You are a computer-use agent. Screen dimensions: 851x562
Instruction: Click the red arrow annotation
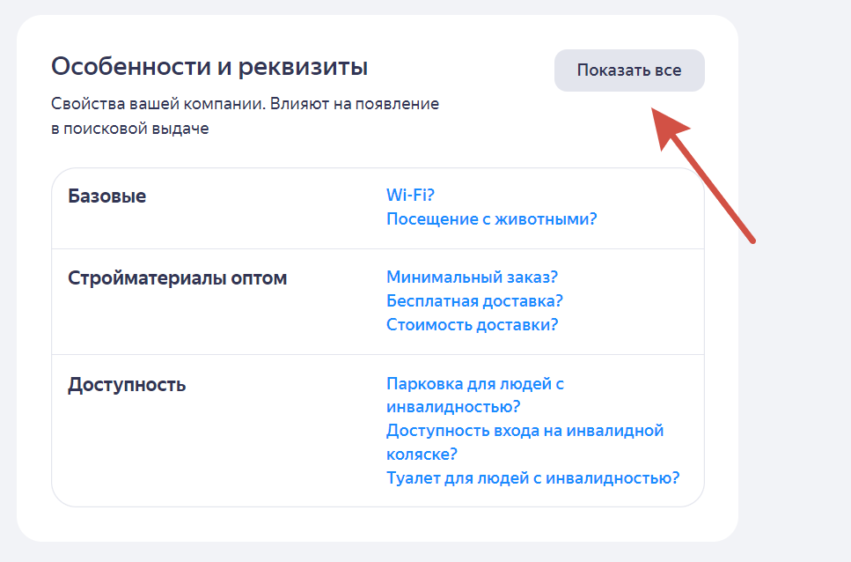click(x=702, y=172)
